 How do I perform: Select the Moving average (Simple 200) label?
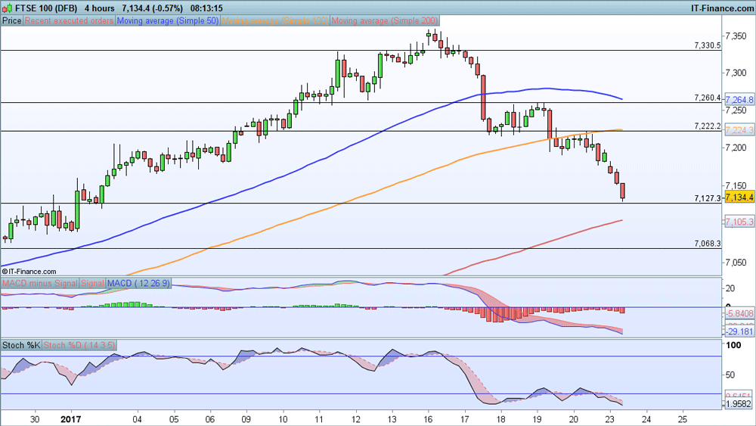(385, 20)
